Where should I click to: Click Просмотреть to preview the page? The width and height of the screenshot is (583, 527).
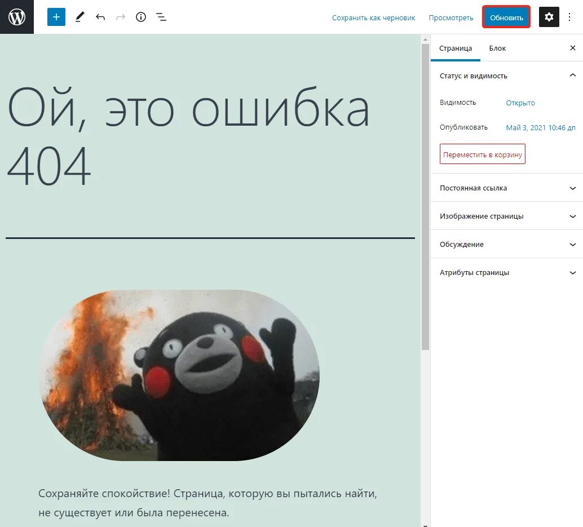click(x=450, y=18)
